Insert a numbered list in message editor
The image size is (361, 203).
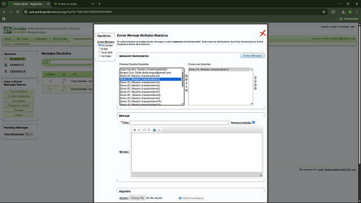(x=144, y=130)
